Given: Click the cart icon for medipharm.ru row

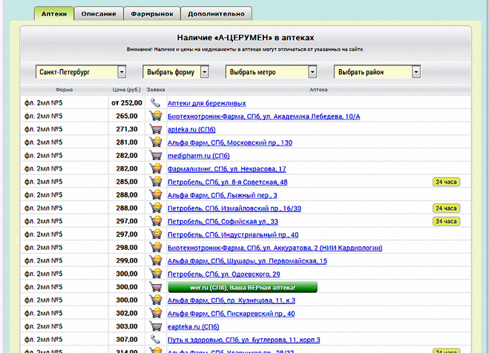Looking at the screenshot, I should click(x=156, y=156).
